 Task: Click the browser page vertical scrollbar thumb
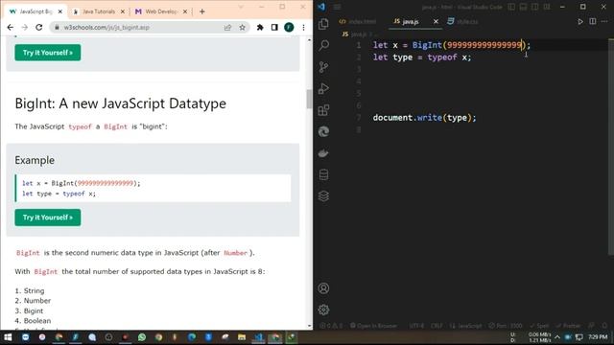click(x=309, y=99)
